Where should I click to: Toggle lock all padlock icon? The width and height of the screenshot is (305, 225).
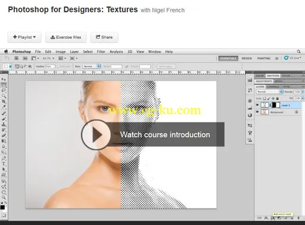coord(278,98)
